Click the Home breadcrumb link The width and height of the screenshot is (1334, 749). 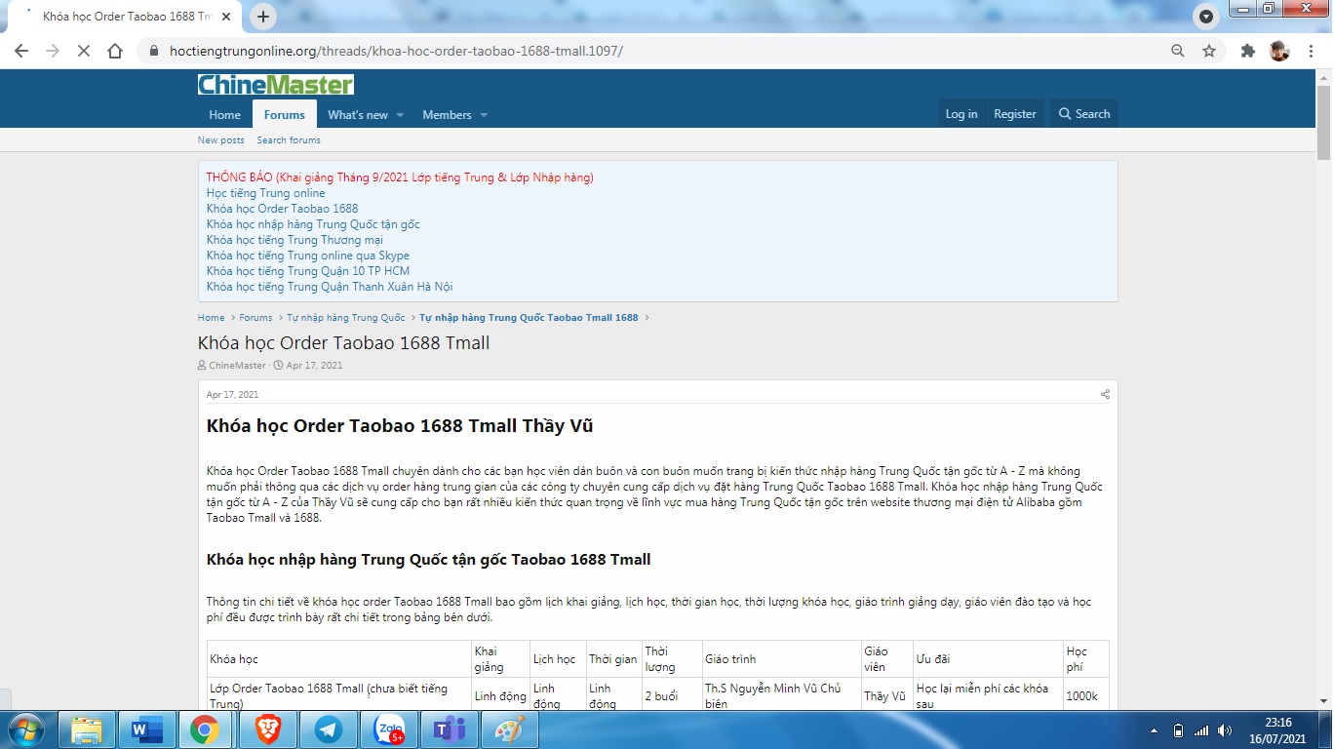click(212, 318)
